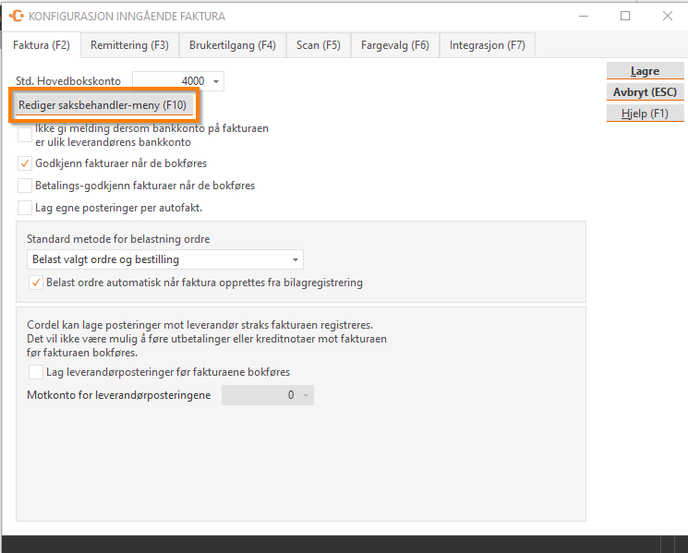Click Rediger saksbehandler-meny (F10) button
The width and height of the screenshot is (688, 553).
(x=104, y=105)
